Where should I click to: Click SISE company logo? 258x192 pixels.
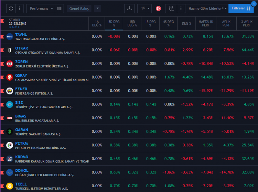click(10, 104)
